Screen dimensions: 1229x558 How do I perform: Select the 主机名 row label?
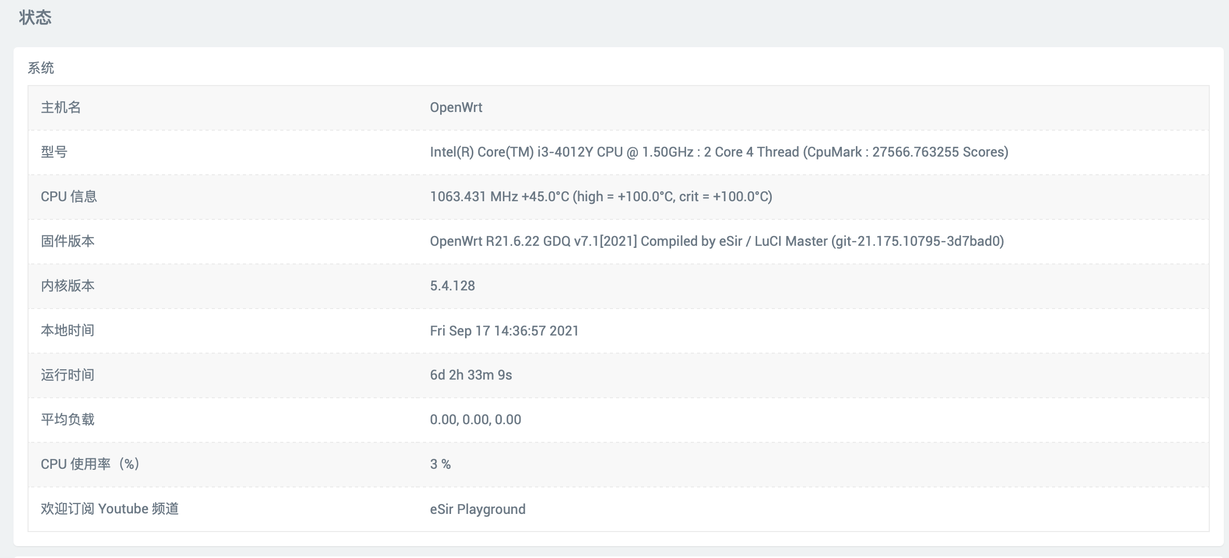pyautogui.click(x=61, y=107)
